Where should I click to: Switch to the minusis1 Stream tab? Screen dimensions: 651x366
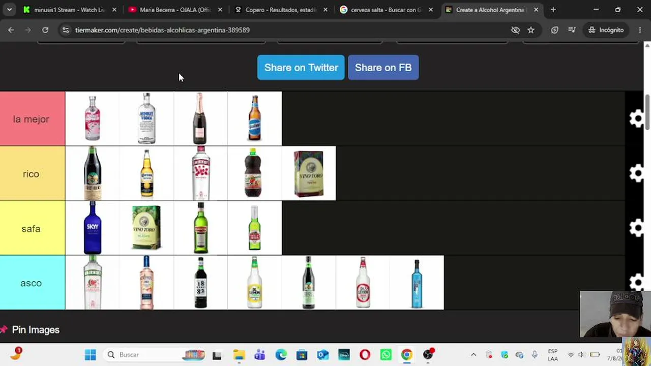click(x=70, y=10)
